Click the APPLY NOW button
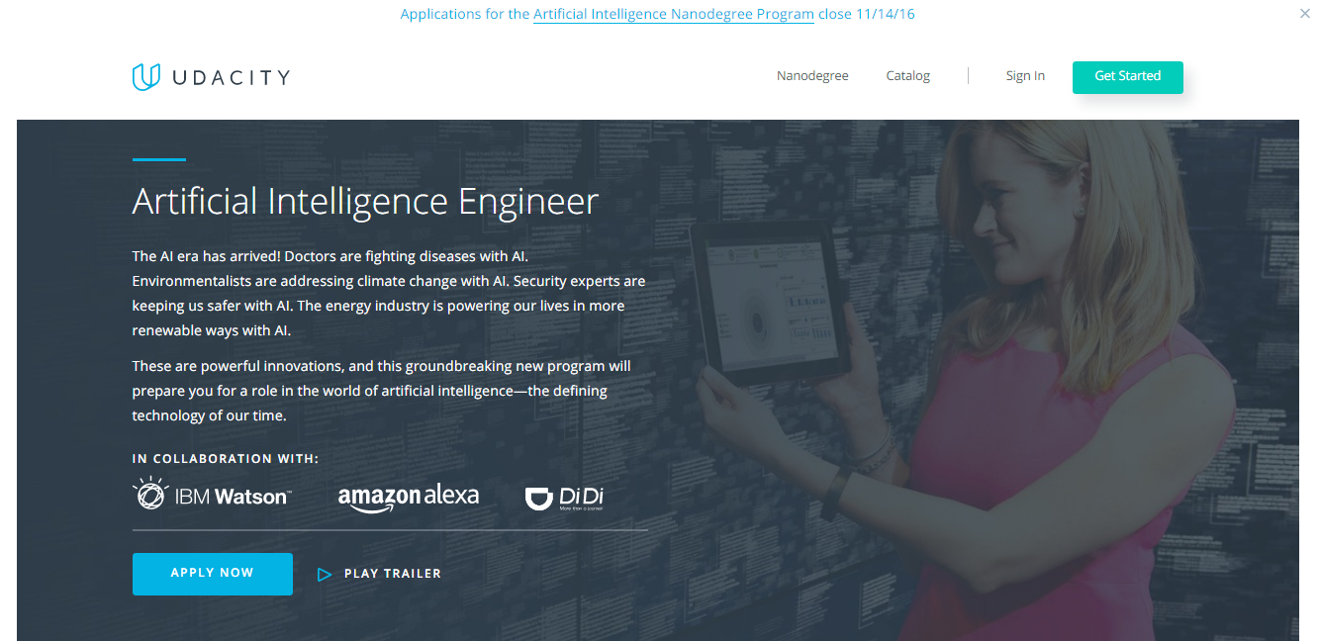1320x641 pixels. coord(213,574)
